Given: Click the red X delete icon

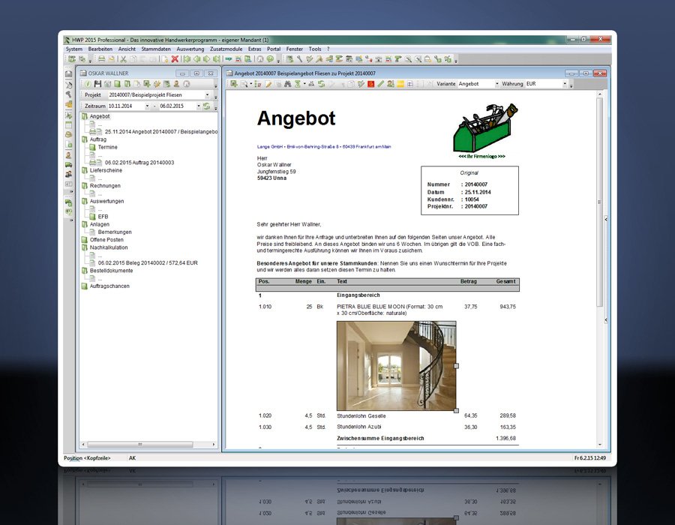Looking at the screenshot, I should point(175,59).
